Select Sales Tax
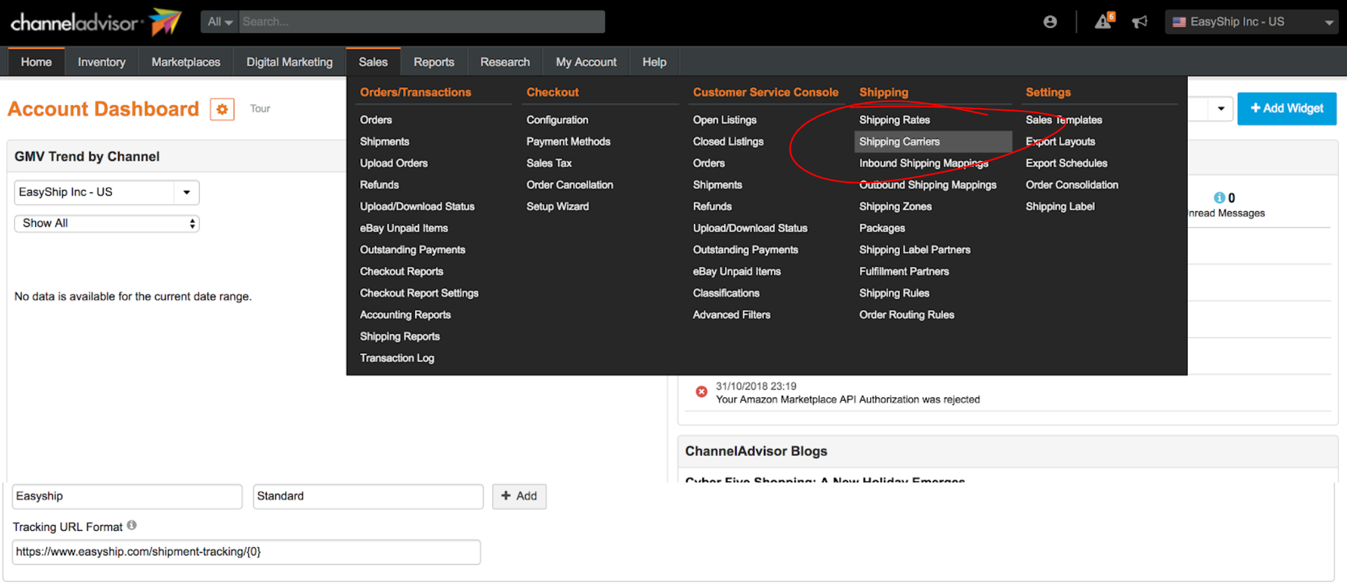Screen dimensions: 1347x588 pyautogui.click(x=549, y=163)
